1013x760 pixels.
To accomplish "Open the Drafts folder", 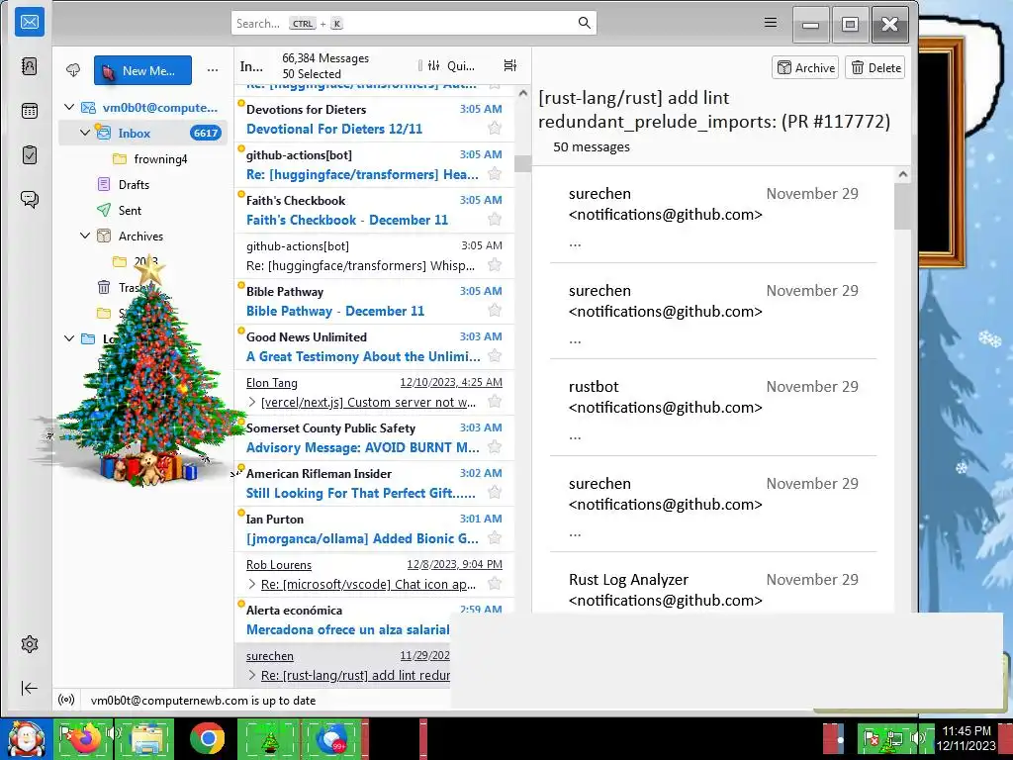I will [134, 185].
